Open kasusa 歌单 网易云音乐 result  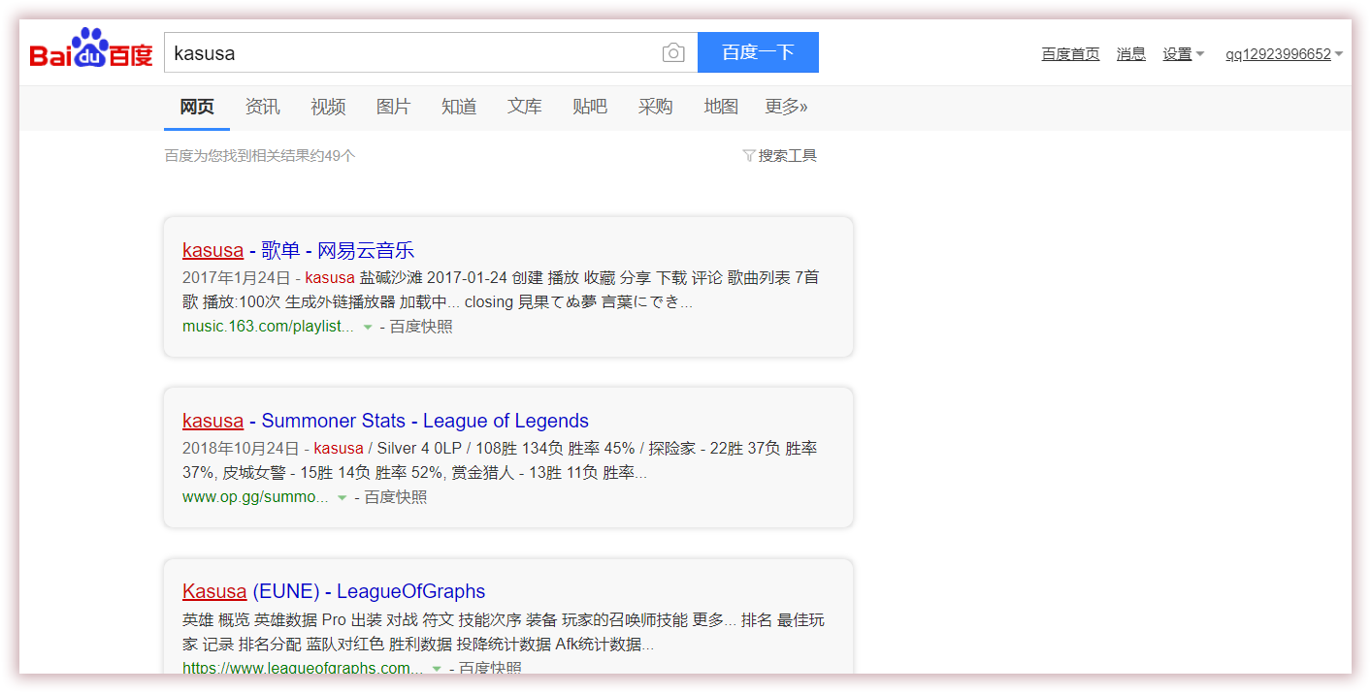pyautogui.click(x=298, y=250)
